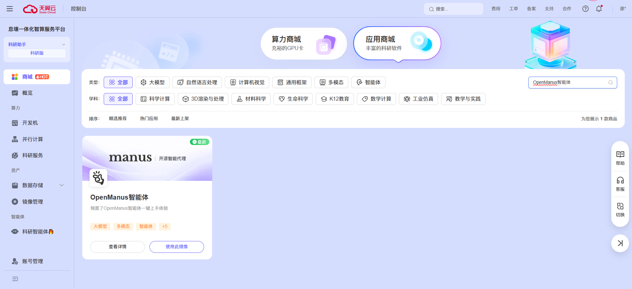Filter by type 通用框架
The width and height of the screenshot is (632, 289).
[x=292, y=83]
